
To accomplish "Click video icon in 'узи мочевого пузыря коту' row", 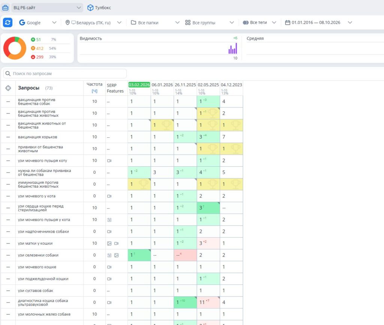I will (x=109, y=161).
